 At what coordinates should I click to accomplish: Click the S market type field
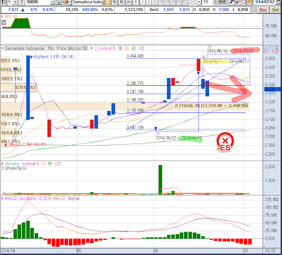(10, 2)
